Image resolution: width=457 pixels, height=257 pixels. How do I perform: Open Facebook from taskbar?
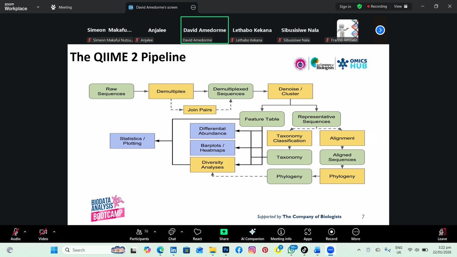(239, 250)
